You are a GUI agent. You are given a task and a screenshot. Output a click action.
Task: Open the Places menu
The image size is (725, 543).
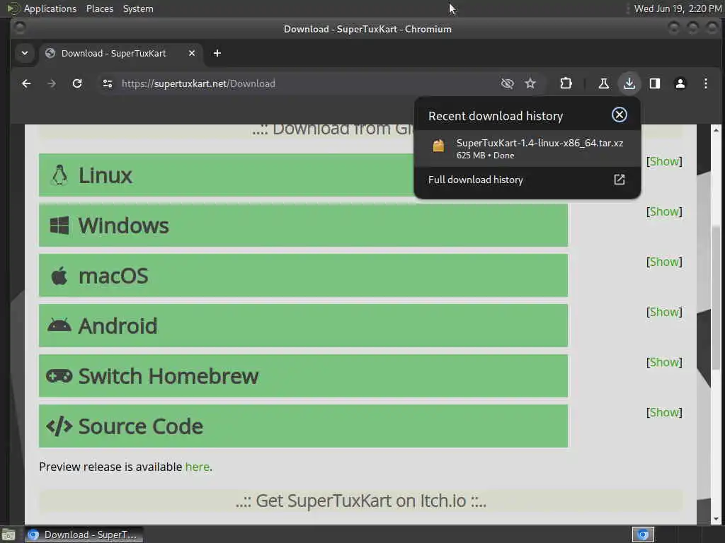[100, 8]
